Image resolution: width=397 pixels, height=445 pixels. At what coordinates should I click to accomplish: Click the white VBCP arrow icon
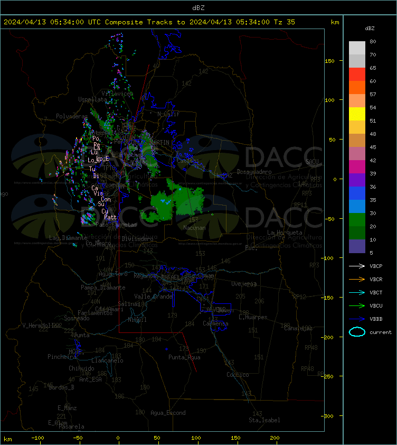click(x=357, y=266)
